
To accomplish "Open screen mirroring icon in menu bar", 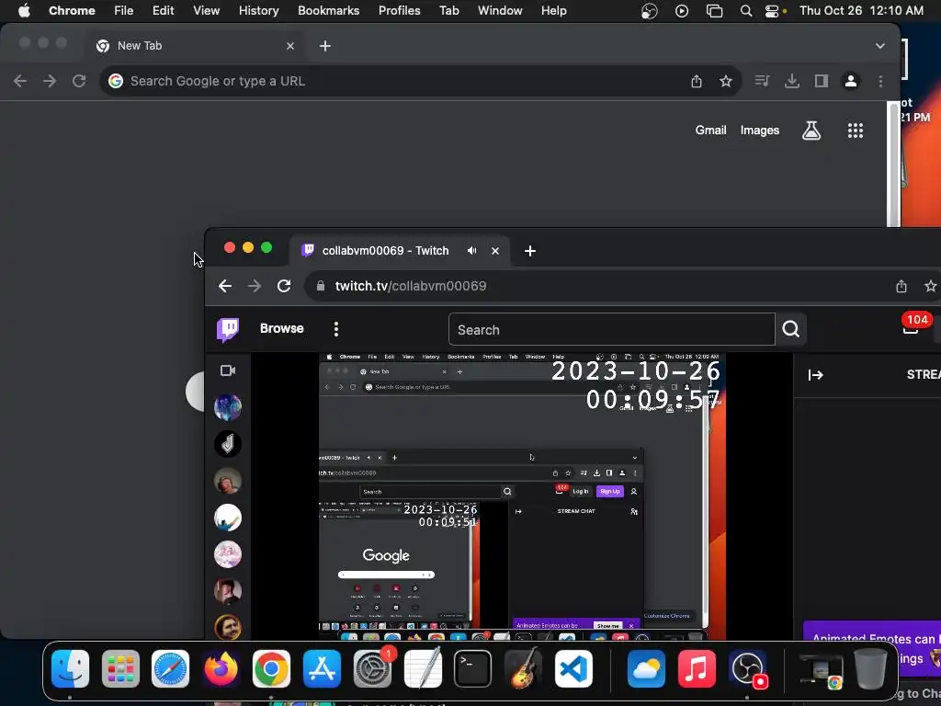I will coord(714,11).
